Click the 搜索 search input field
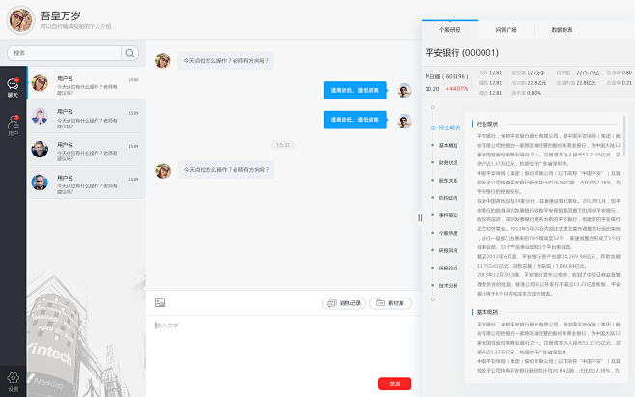This screenshot has width=635, height=397. (64, 53)
